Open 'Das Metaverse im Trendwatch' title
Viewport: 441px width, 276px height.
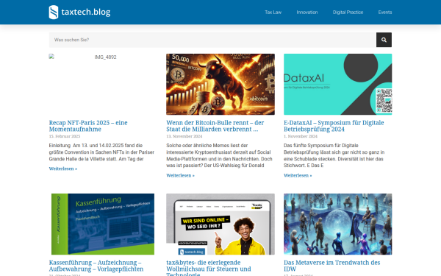(x=332, y=266)
